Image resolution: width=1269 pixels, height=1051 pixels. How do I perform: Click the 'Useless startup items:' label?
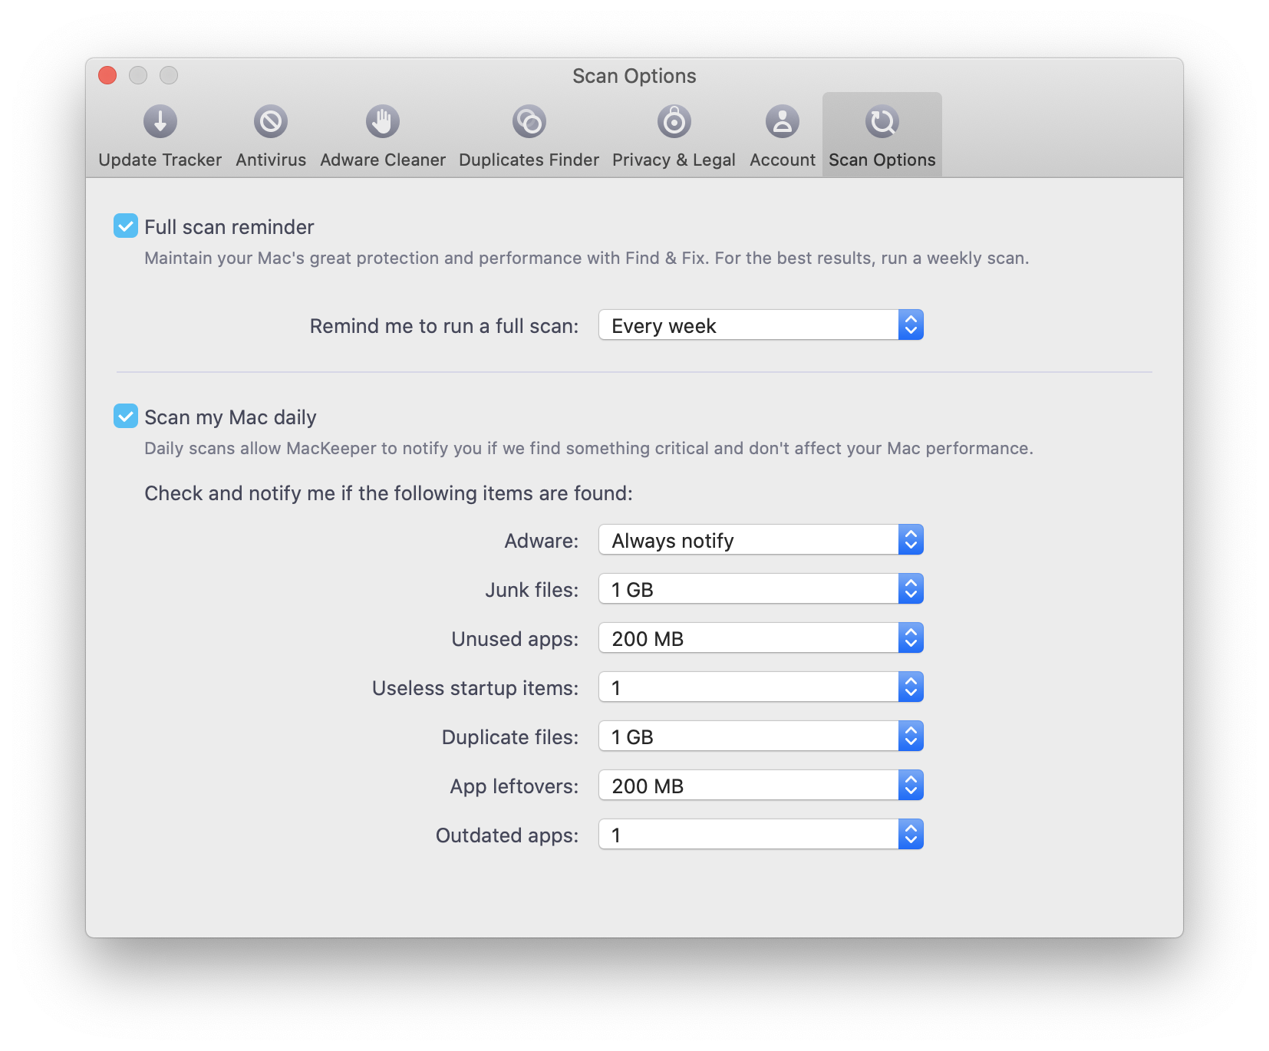tap(475, 688)
